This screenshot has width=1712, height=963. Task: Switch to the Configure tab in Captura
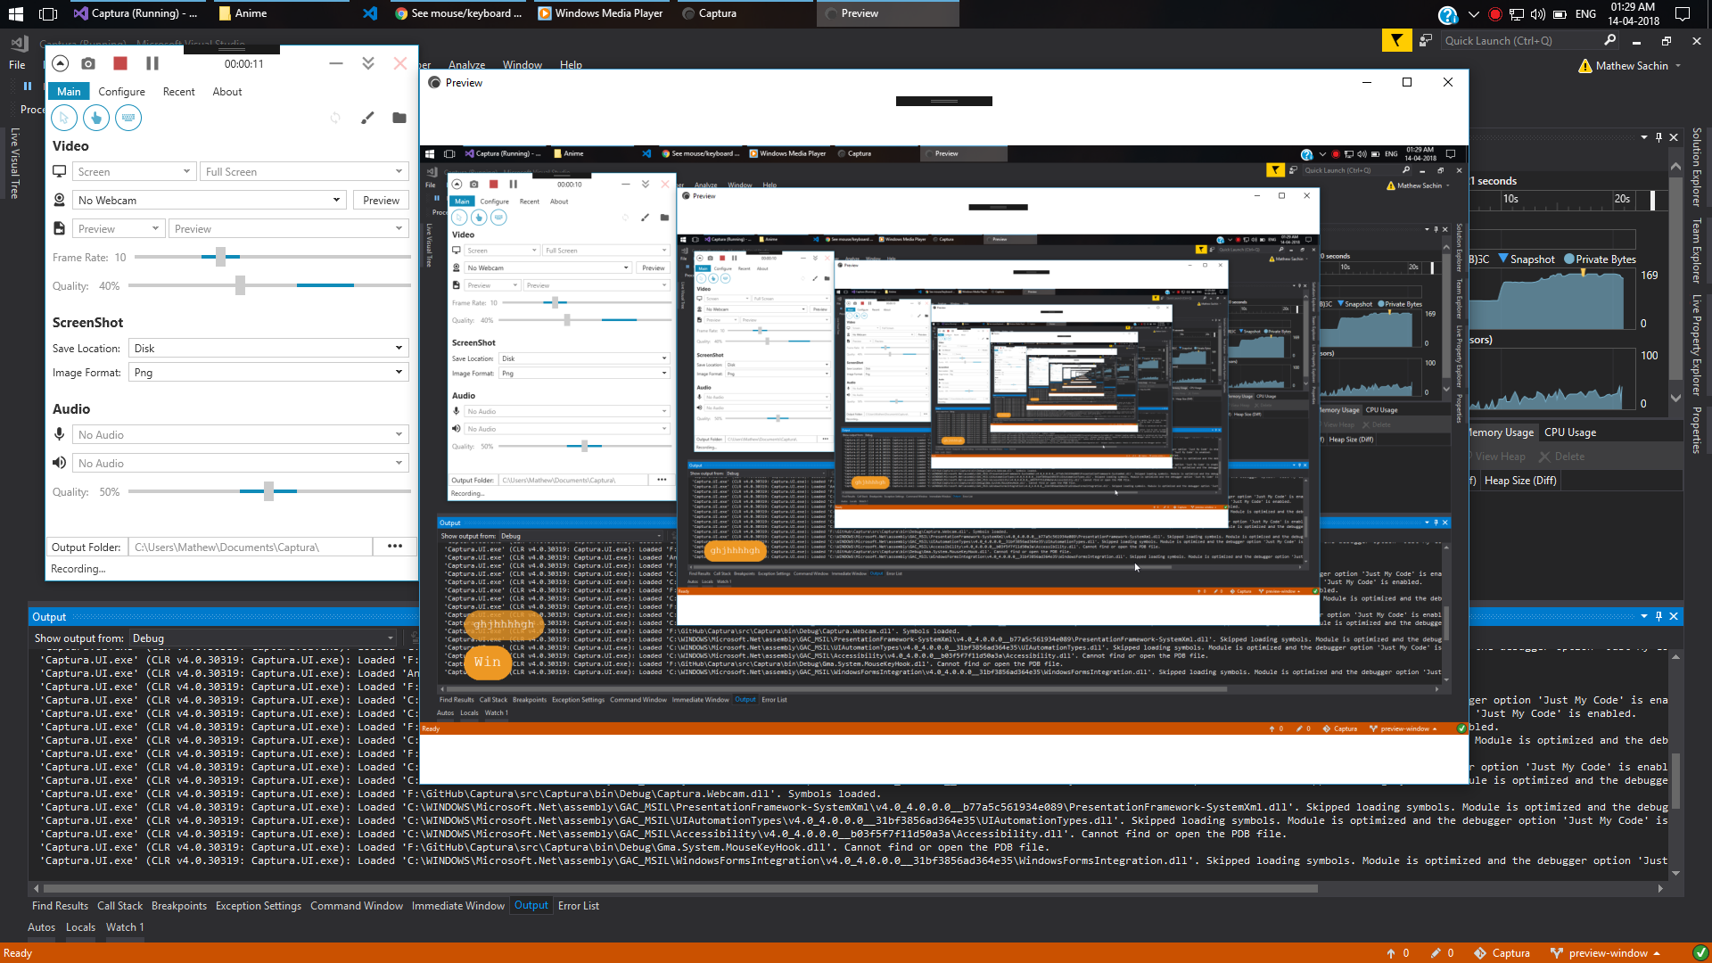point(122,91)
